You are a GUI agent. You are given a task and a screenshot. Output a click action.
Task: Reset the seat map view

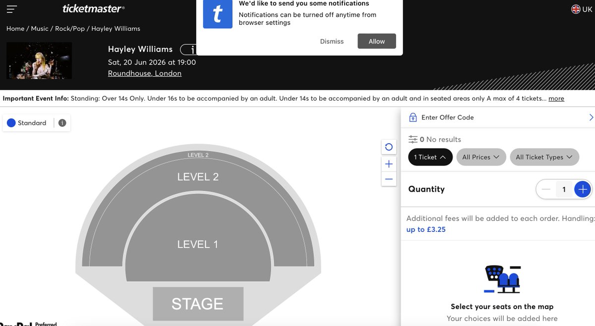[389, 147]
